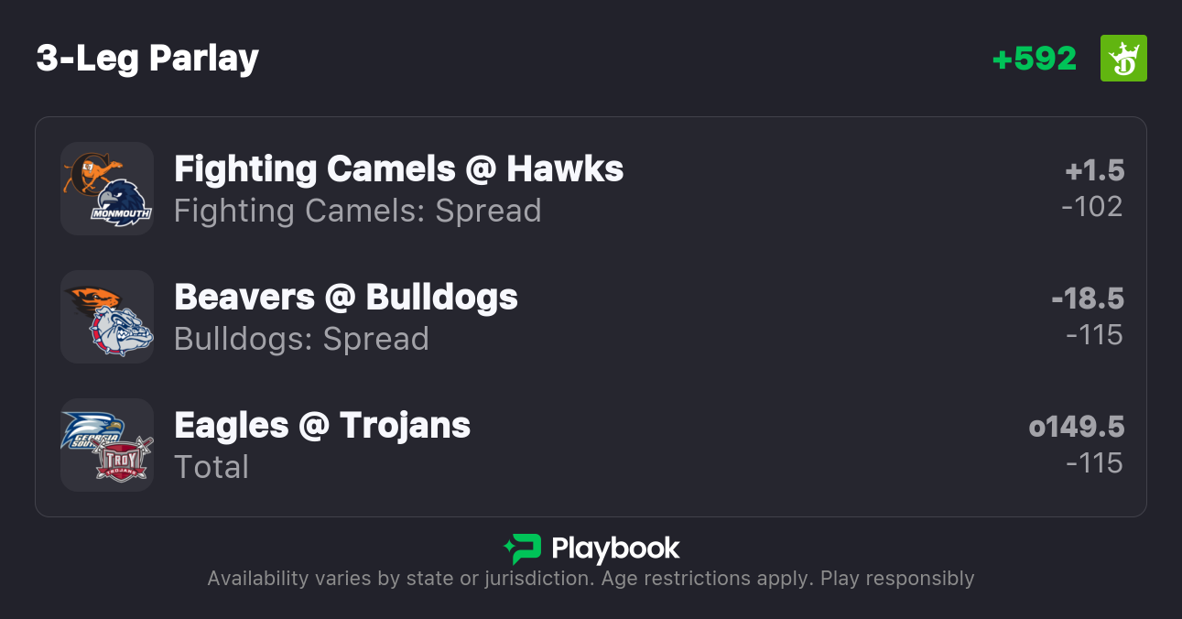Select the o149.5 total line
Screen dimensions: 1182x619
(1076, 427)
